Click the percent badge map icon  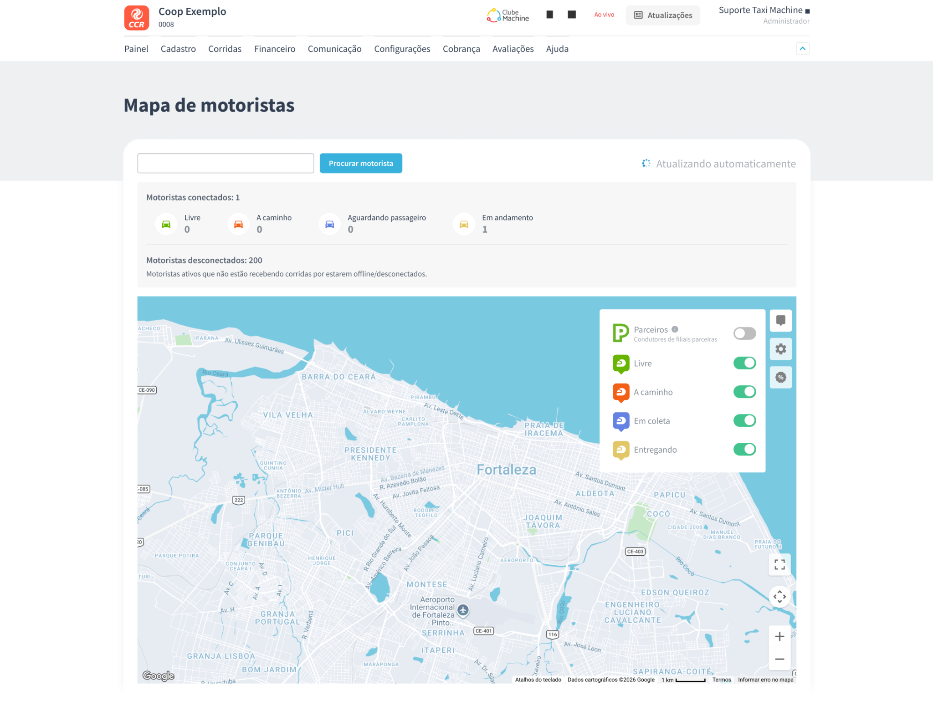[x=780, y=378]
